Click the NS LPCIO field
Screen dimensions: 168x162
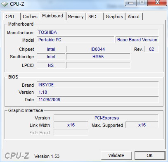[x=51, y=65]
